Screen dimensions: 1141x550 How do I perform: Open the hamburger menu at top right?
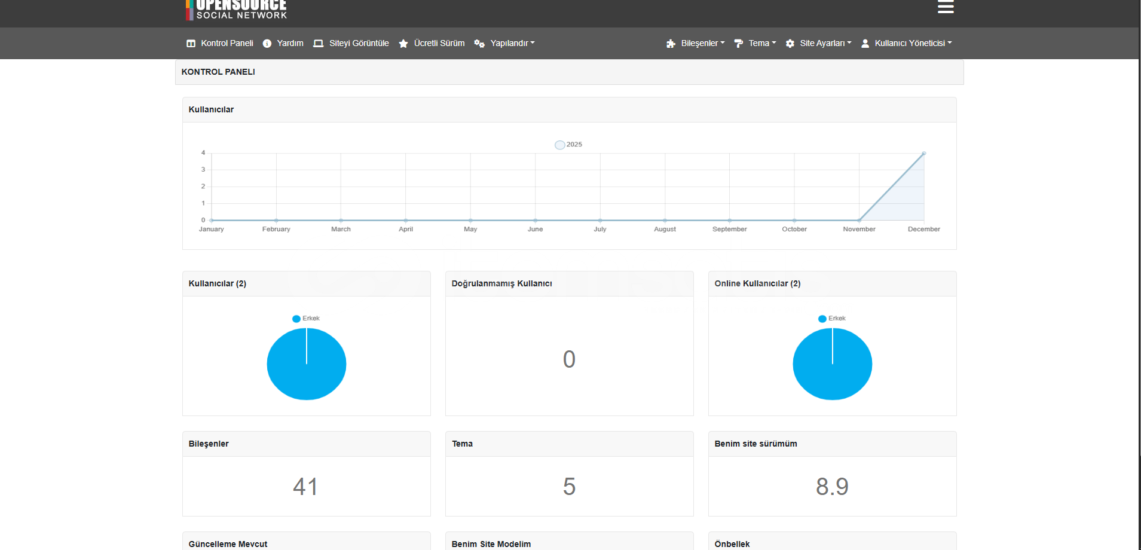tap(946, 7)
